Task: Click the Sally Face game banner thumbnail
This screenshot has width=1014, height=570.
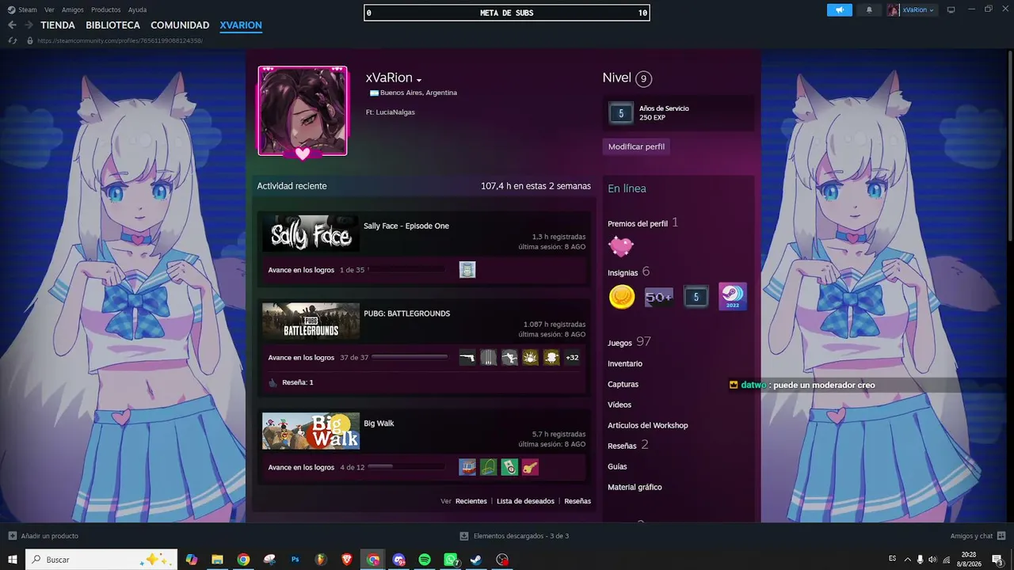Action: coord(311,233)
